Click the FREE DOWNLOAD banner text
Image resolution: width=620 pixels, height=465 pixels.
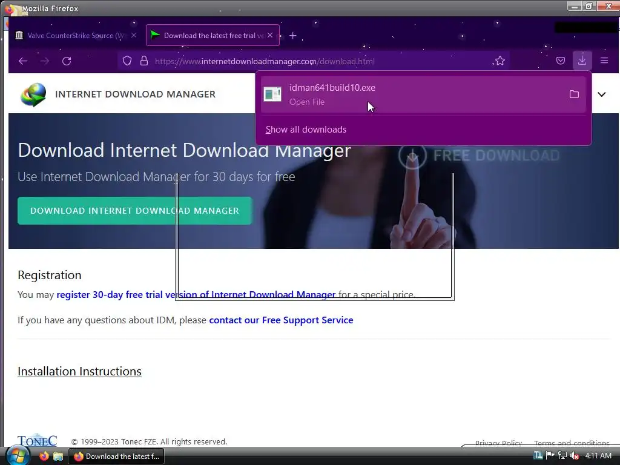click(496, 156)
